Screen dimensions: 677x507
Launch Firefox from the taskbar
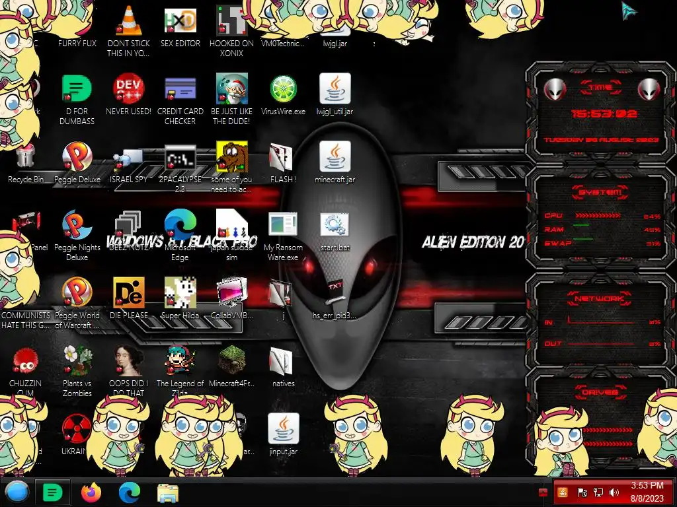(91, 492)
